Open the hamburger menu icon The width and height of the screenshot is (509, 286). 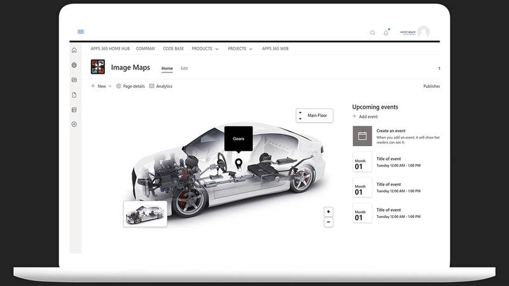[81, 31]
